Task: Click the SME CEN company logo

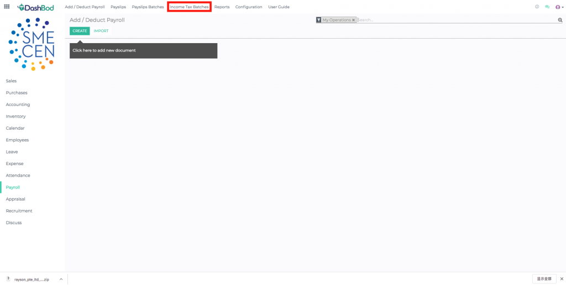Action: [32, 44]
